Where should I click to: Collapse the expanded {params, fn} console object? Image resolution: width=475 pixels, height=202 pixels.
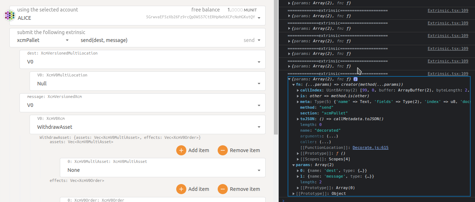289,79
